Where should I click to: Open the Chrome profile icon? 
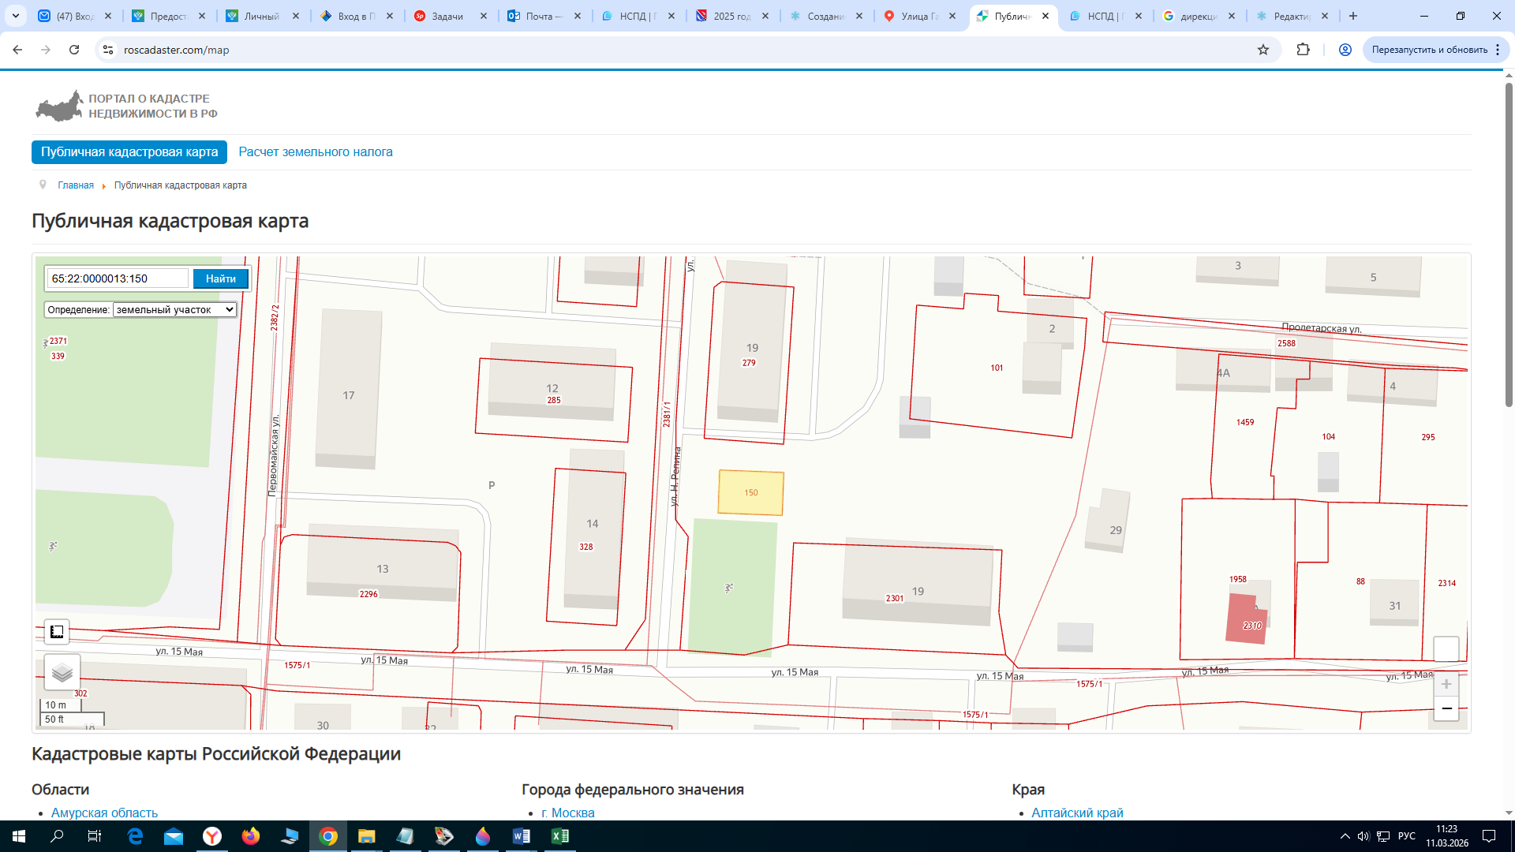(1345, 50)
